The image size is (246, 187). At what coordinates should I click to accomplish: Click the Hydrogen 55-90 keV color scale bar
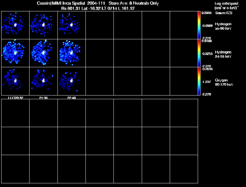tap(199, 25)
